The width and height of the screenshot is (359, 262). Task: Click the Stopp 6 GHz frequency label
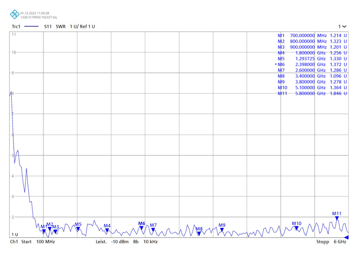coord(331,242)
